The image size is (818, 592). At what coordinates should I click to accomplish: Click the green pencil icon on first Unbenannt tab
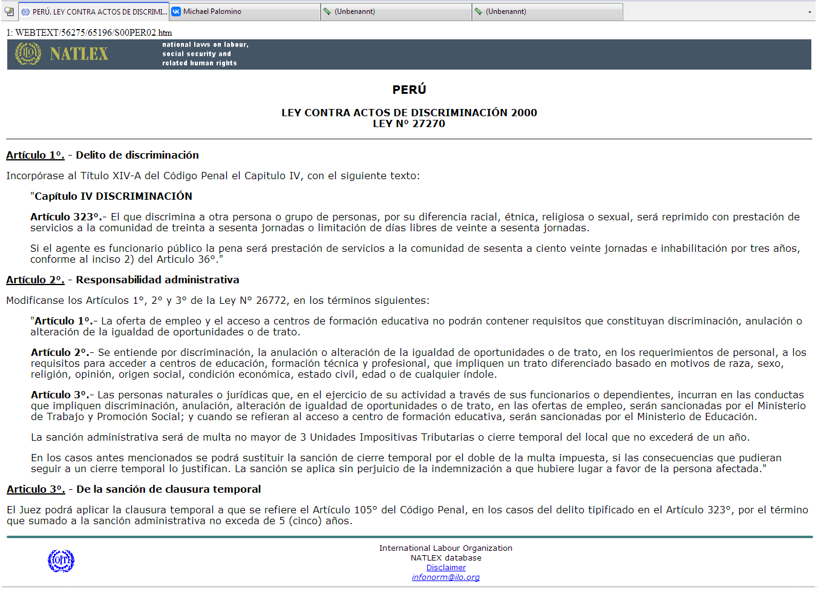pos(328,10)
